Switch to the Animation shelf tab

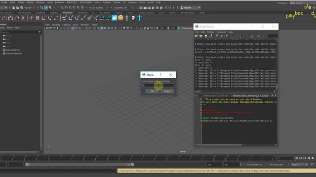click(x=67, y=13)
